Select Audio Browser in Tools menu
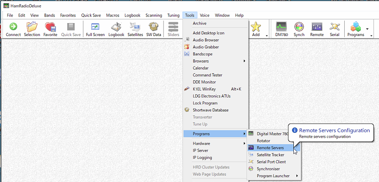 [216, 40]
